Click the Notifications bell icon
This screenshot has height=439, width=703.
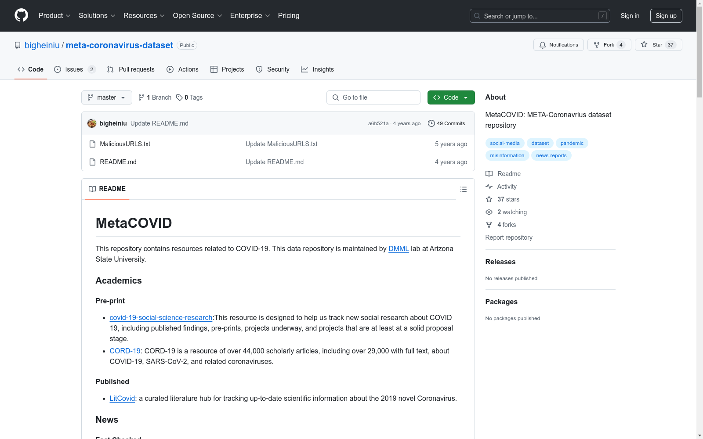pyautogui.click(x=543, y=45)
